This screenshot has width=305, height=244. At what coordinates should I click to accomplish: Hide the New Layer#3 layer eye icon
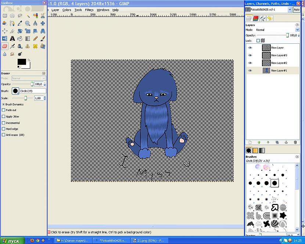tap(250, 55)
